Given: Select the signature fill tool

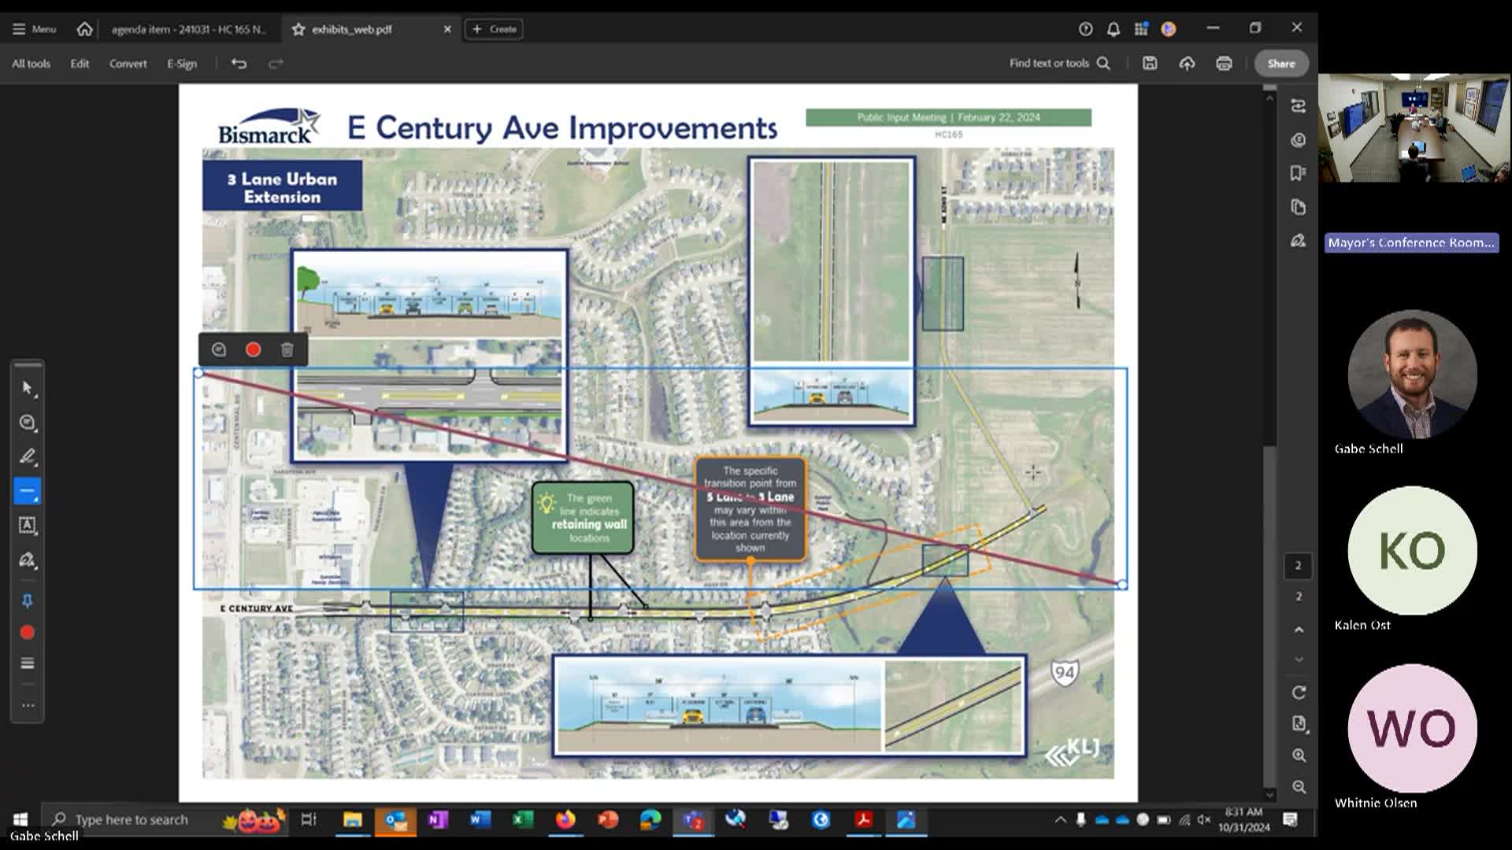Looking at the screenshot, I should [28, 560].
